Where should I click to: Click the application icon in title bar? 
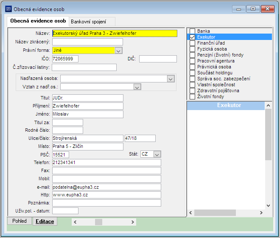pyautogui.click(x=8, y=9)
